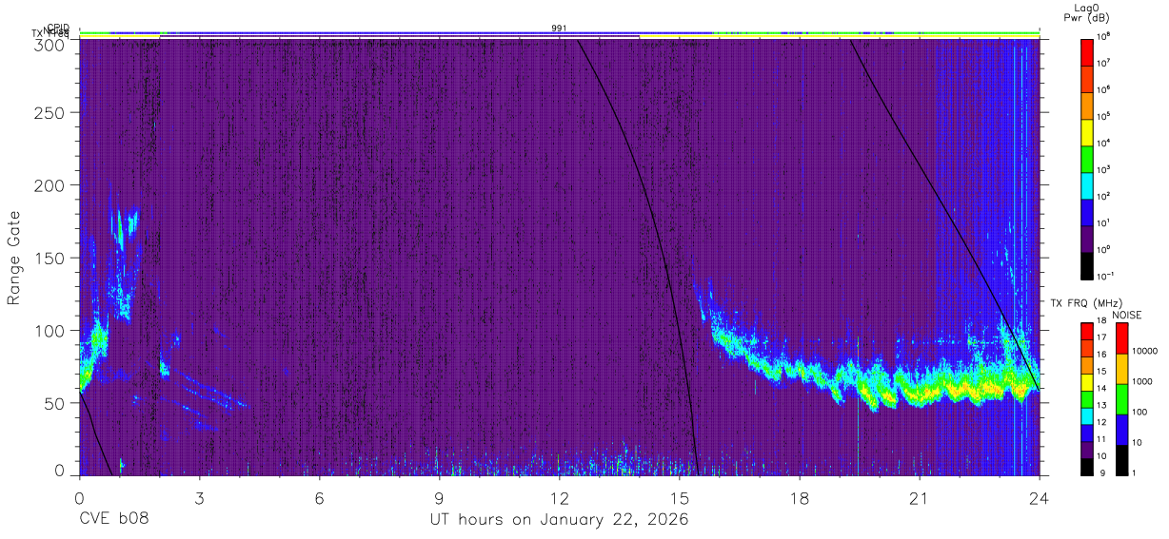This screenshot has height=539, width=1169.
Task: Click the red top segment of TX FRQ colorbar
Action: (x=1086, y=331)
